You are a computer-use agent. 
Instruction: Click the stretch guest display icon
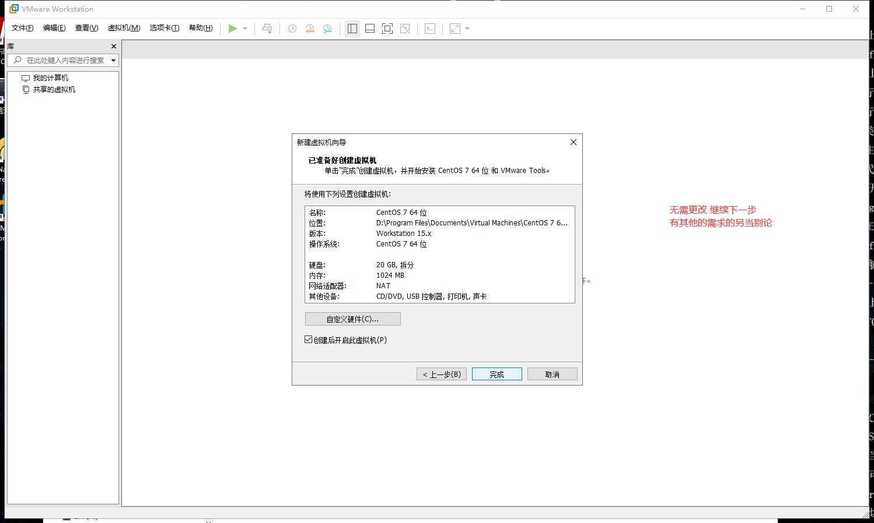[x=455, y=29]
